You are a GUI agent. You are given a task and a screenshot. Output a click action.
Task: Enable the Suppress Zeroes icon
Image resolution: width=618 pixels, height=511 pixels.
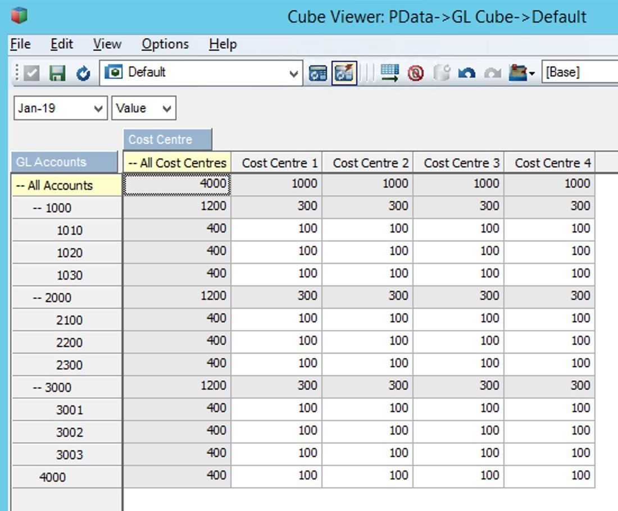(x=415, y=72)
